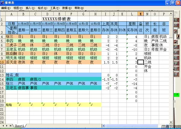Click the 星期六 header cell
The height and width of the screenshot is (129, 181).
coord(84,30)
